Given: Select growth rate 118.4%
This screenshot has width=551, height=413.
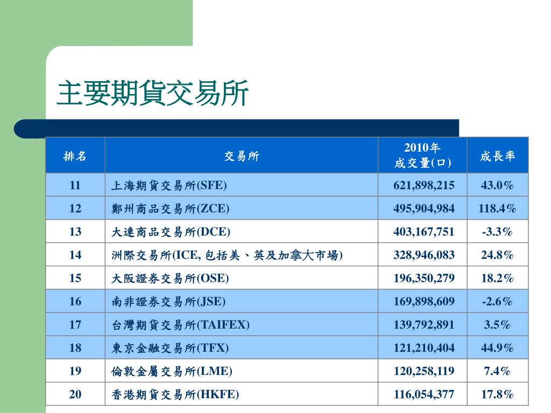Looking at the screenshot, I should [497, 208].
